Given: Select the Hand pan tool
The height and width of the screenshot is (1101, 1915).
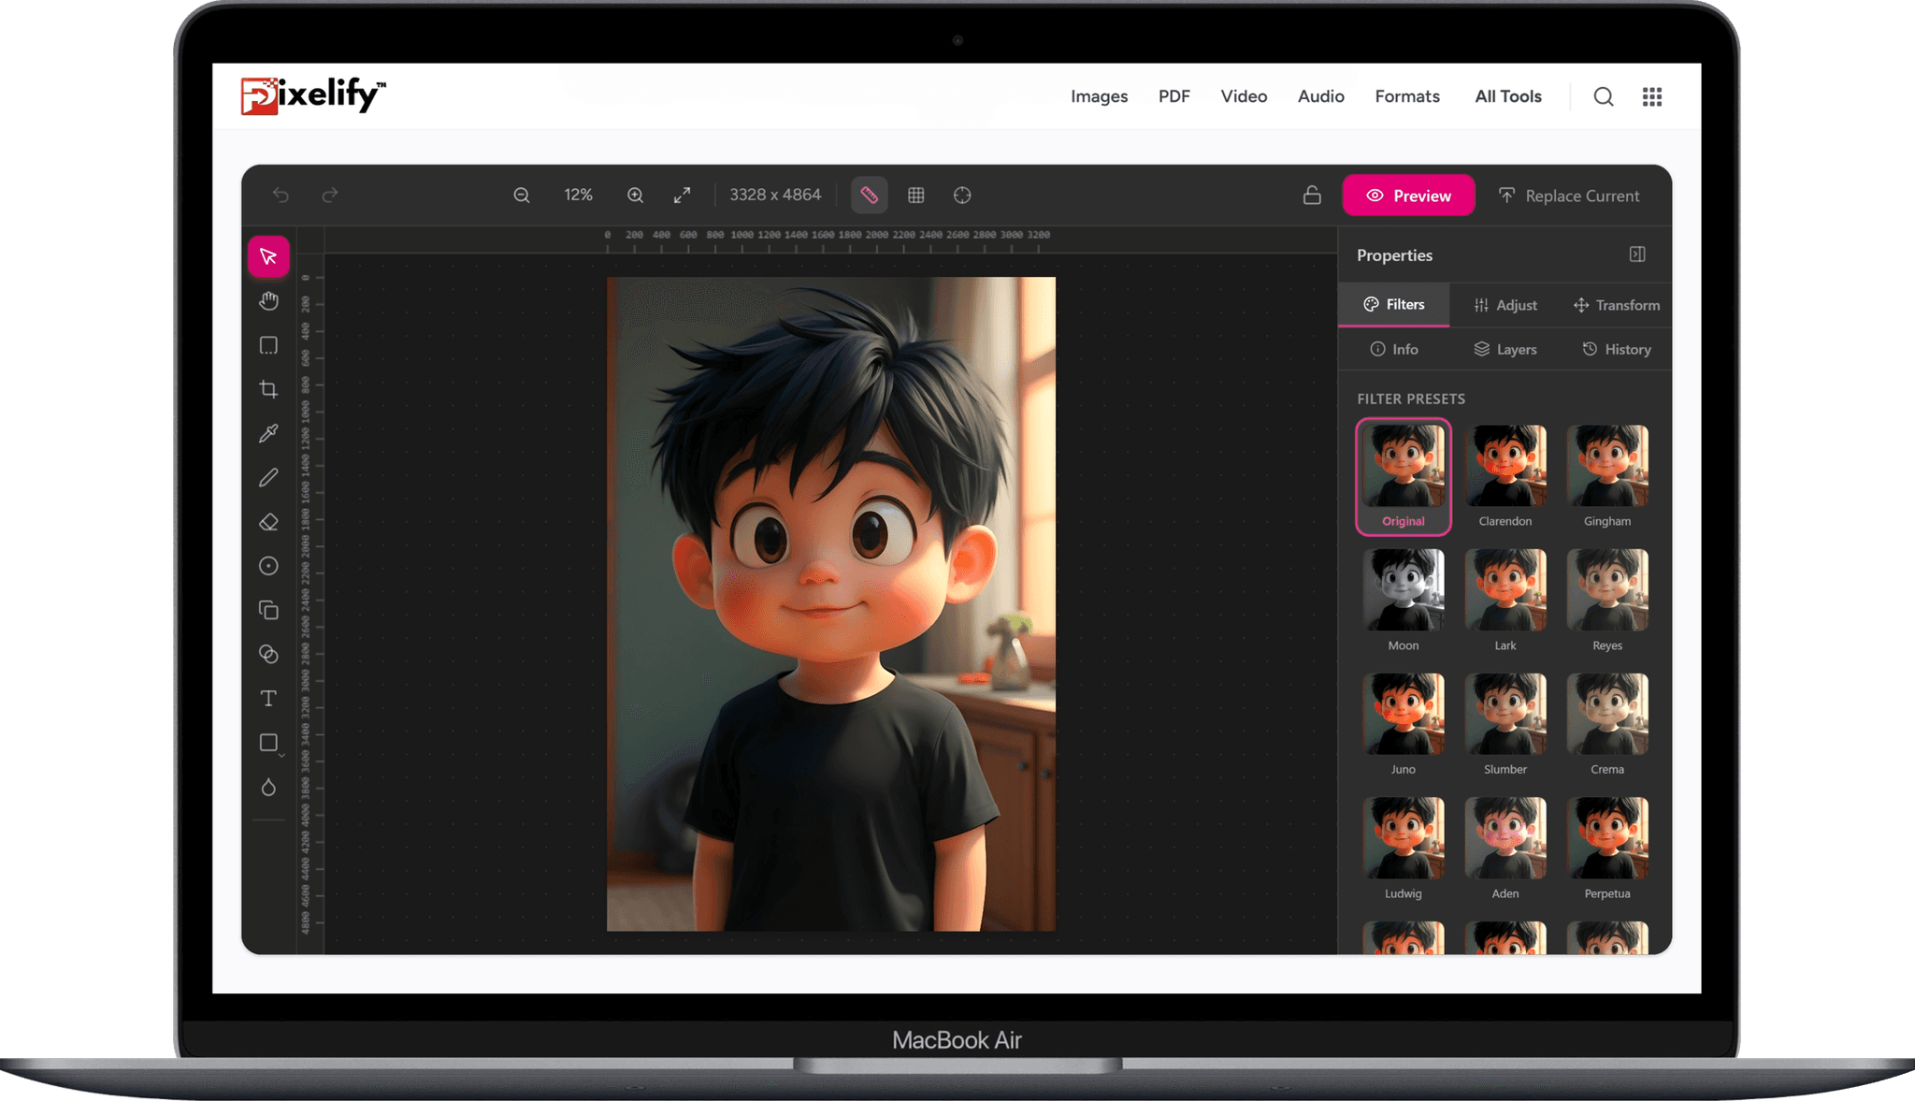Looking at the screenshot, I should click(x=268, y=301).
